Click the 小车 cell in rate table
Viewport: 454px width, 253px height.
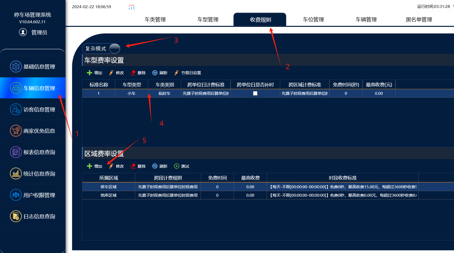(132, 93)
